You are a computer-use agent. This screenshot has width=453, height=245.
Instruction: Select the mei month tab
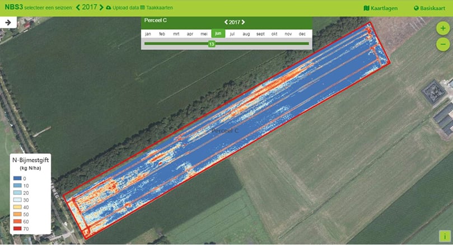click(x=204, y=34)
